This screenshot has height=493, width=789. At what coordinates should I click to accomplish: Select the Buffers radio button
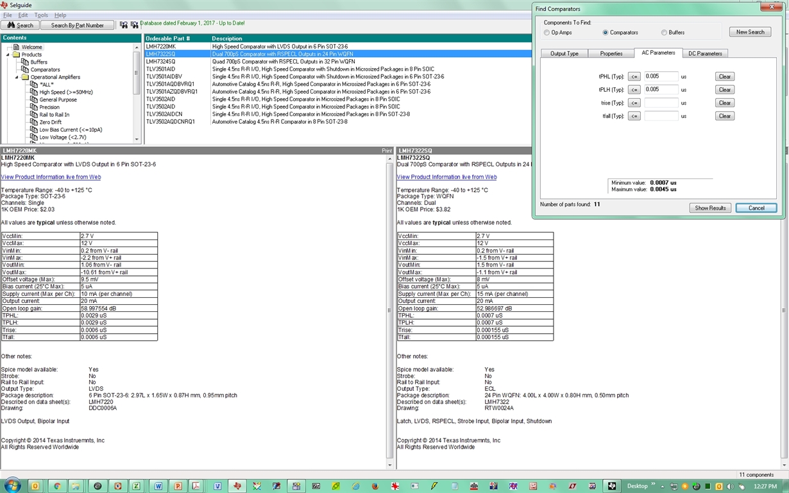click(664, 33)
